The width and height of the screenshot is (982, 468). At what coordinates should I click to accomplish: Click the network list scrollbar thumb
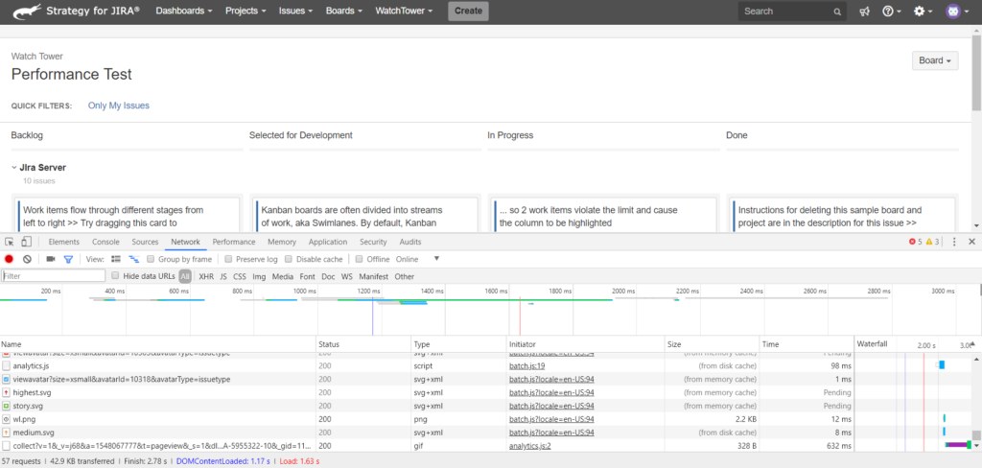click(975, 434)
